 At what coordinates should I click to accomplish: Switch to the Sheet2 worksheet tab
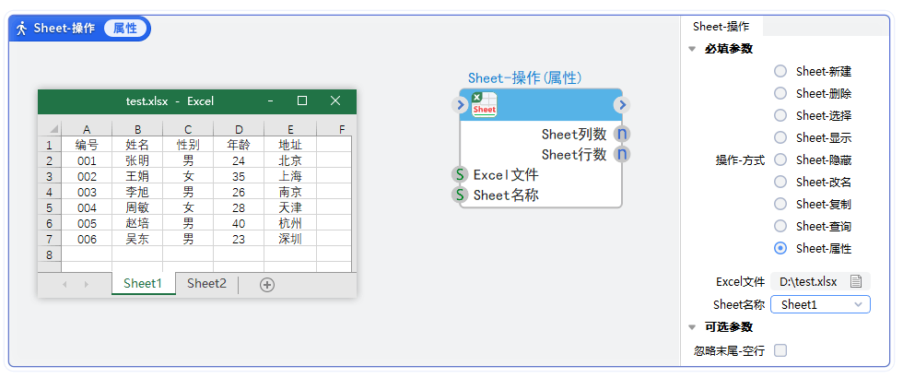[206, 284]
